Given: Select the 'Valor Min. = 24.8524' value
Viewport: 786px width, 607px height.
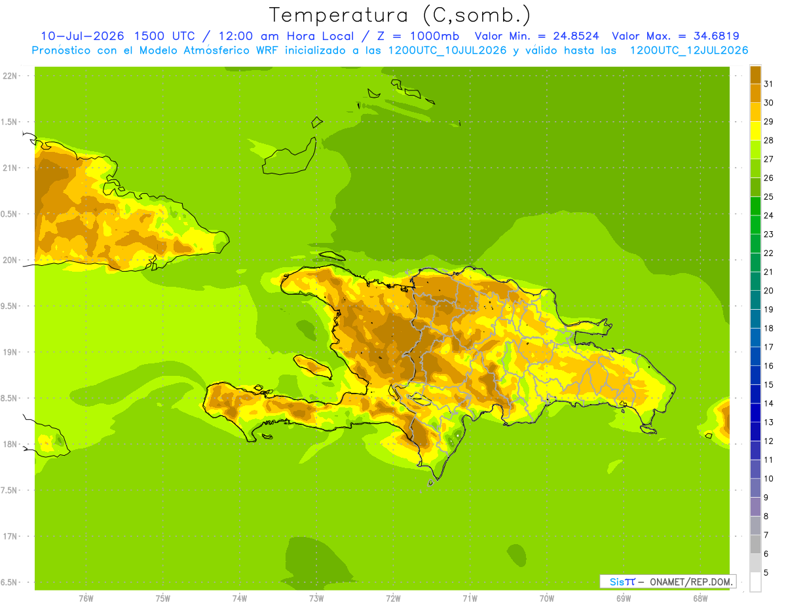Looking at the screenshot, I should click(537, 36).
